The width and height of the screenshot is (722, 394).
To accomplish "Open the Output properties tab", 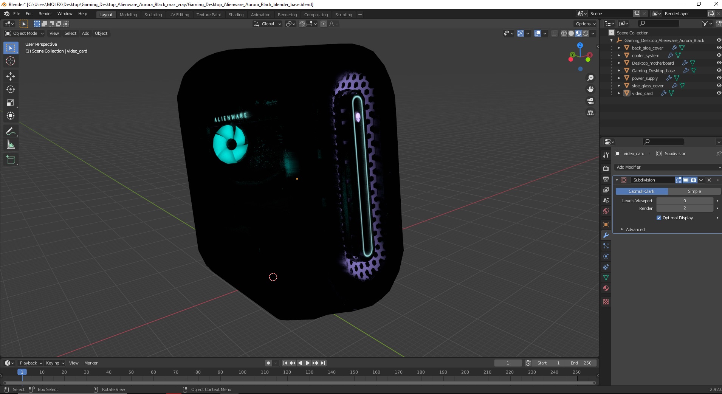I will (606, 179).
